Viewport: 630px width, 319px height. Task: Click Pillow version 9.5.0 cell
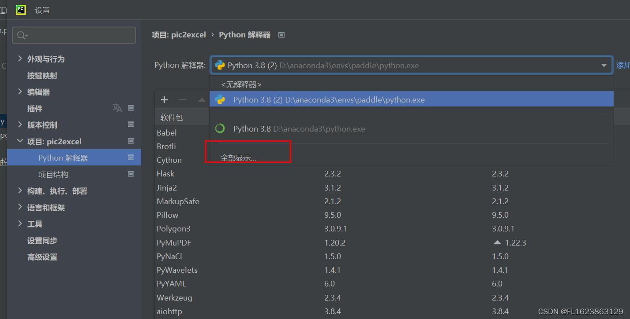pos(333,215)
